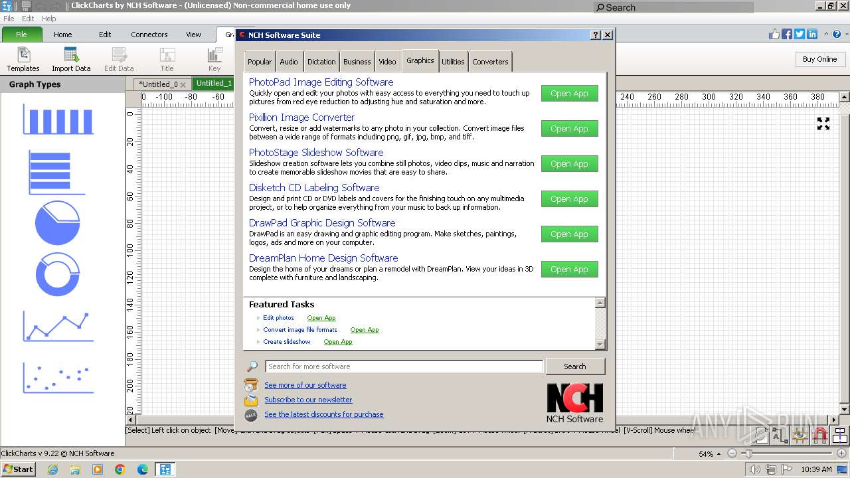The height and width of the screenshot is (478, 850).
Task: Click the Import Data toolbar icon
Action: pyautogui.click(x=71, y=59)
